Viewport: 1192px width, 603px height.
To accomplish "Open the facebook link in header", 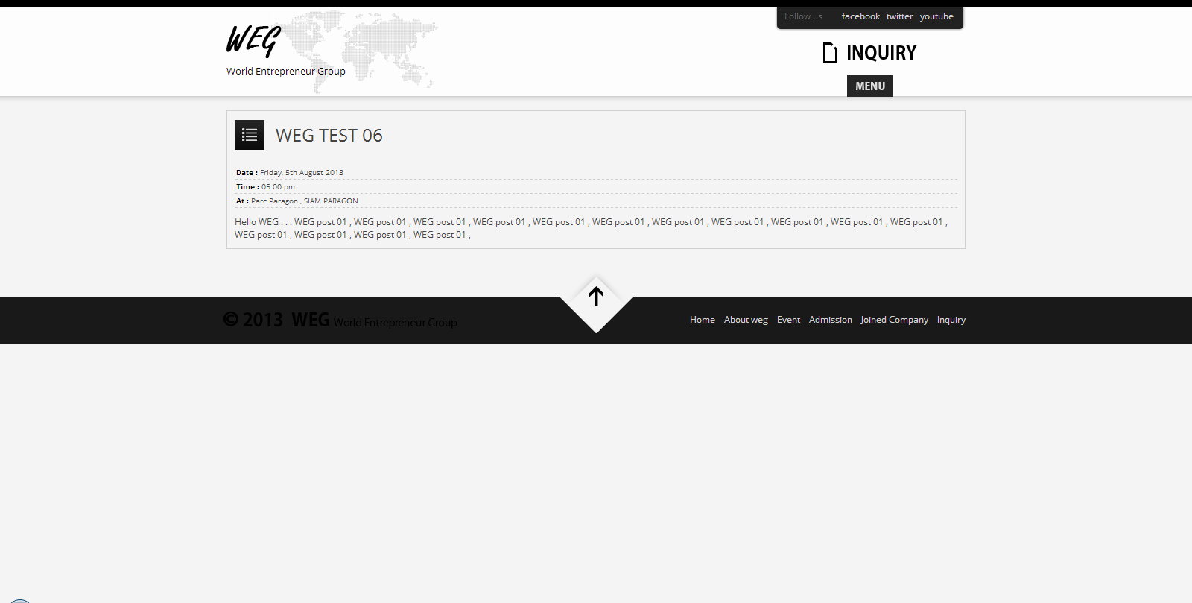I will [860, 16].
